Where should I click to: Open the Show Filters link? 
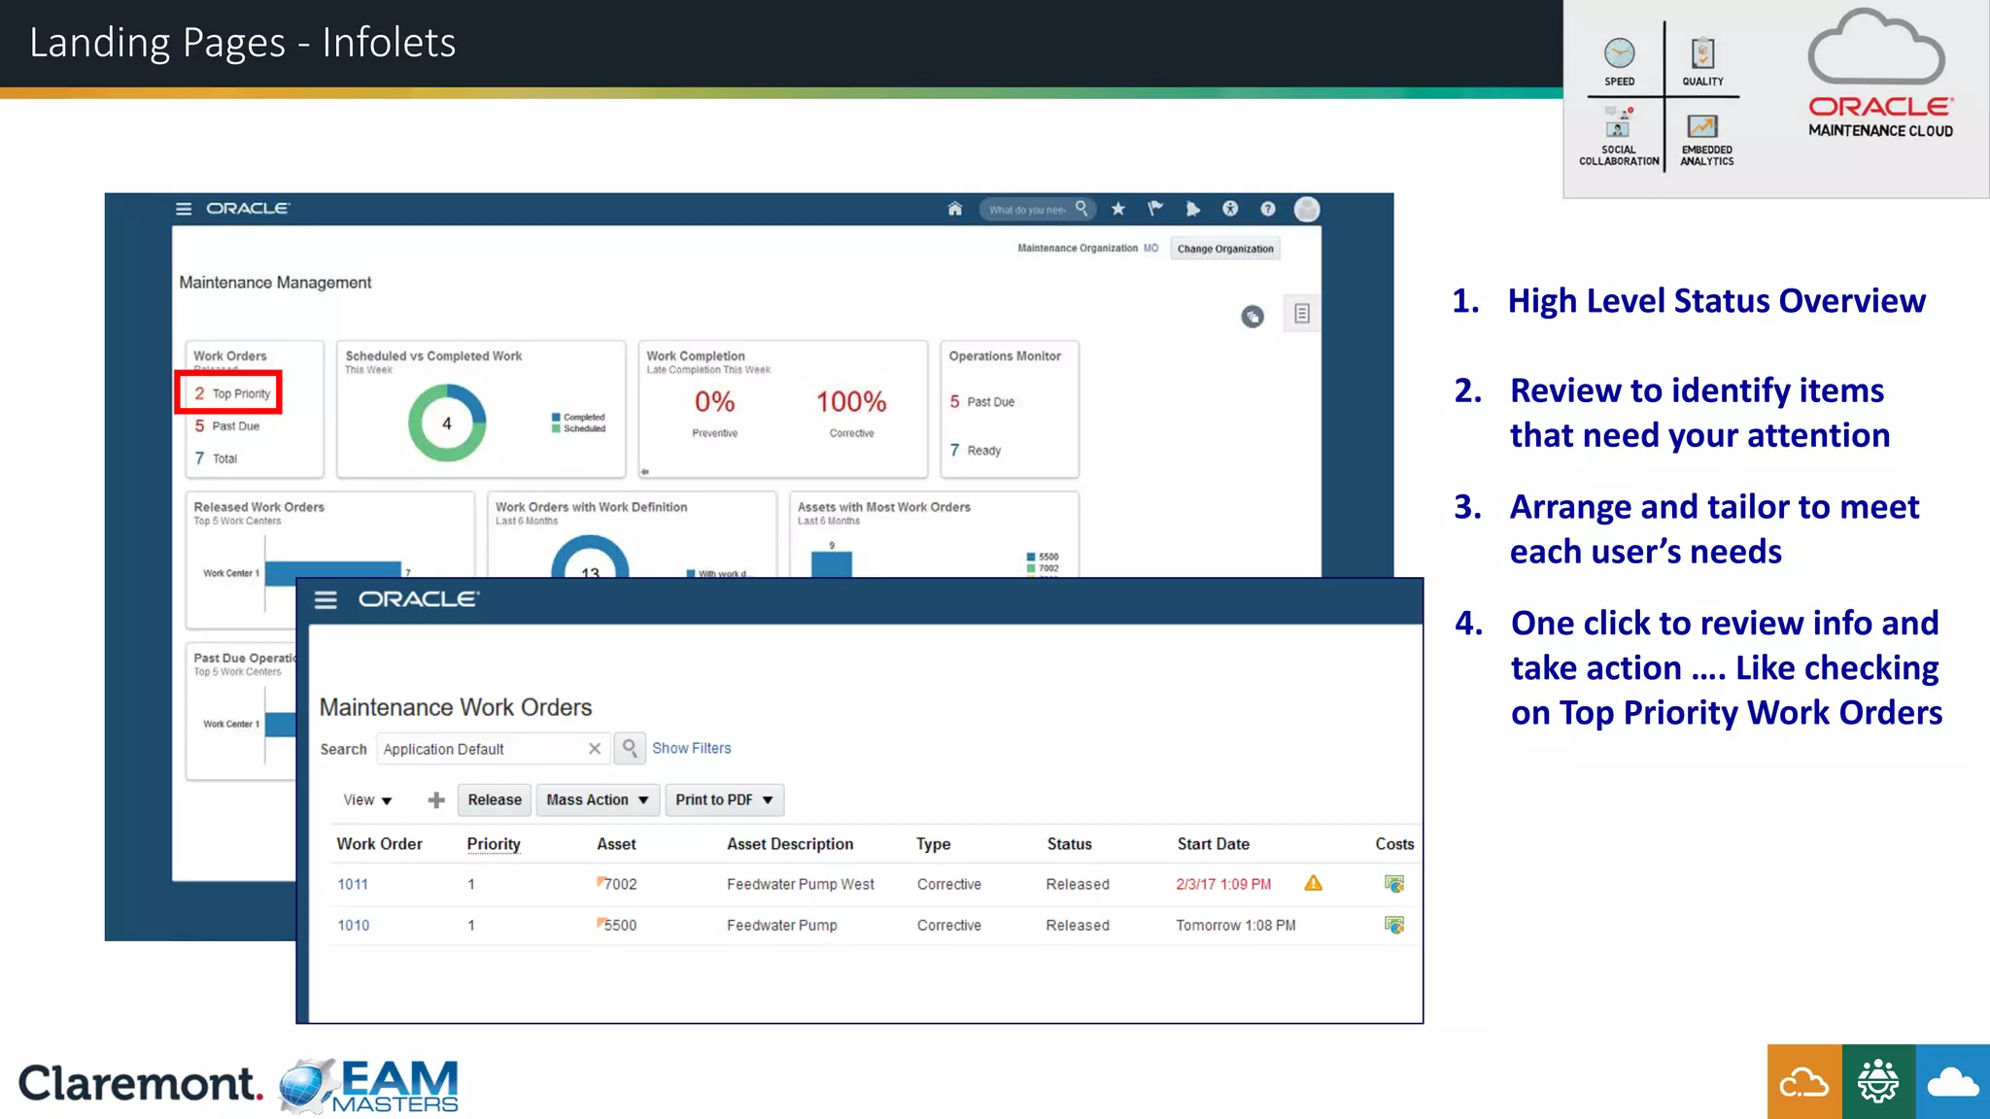coord(691,748)
